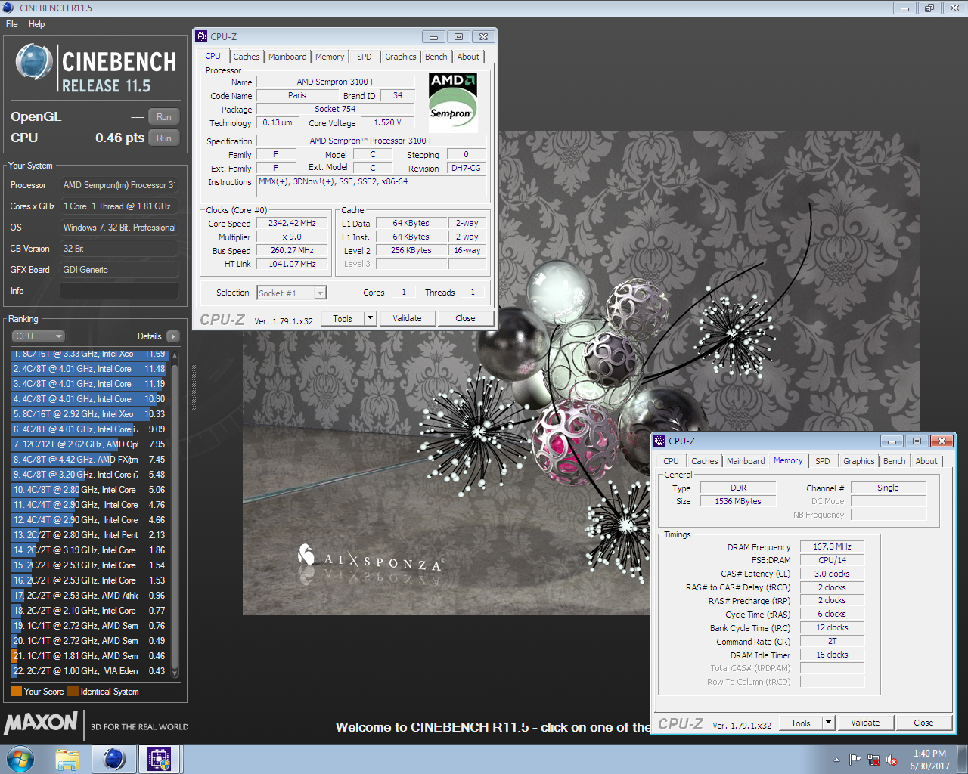The height and width of the screenshot is (774, 968).
Task: Click the ranking list scroll down arrow
Action: pyautogui.click(x=175, y=672)
